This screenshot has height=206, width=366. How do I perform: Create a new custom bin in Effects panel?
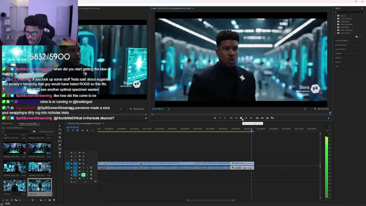[x=356, y=37]
